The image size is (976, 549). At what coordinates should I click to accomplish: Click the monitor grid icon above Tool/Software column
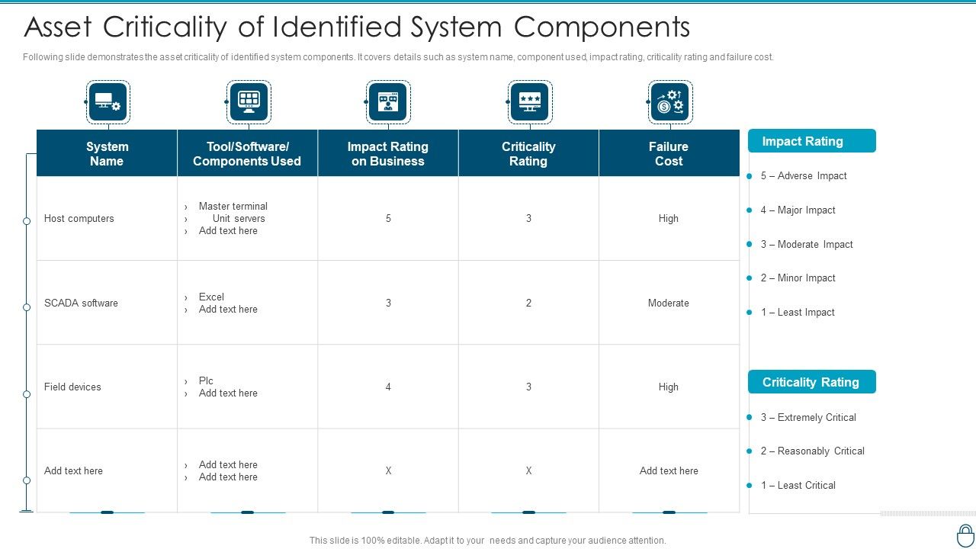[x=249, y=102]
